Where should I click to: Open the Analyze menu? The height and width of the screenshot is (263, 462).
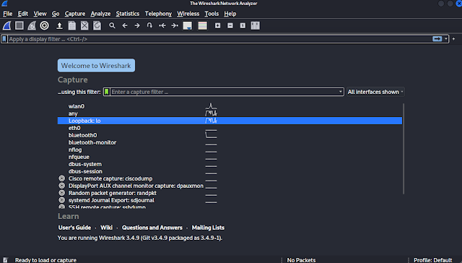[100, 14]
